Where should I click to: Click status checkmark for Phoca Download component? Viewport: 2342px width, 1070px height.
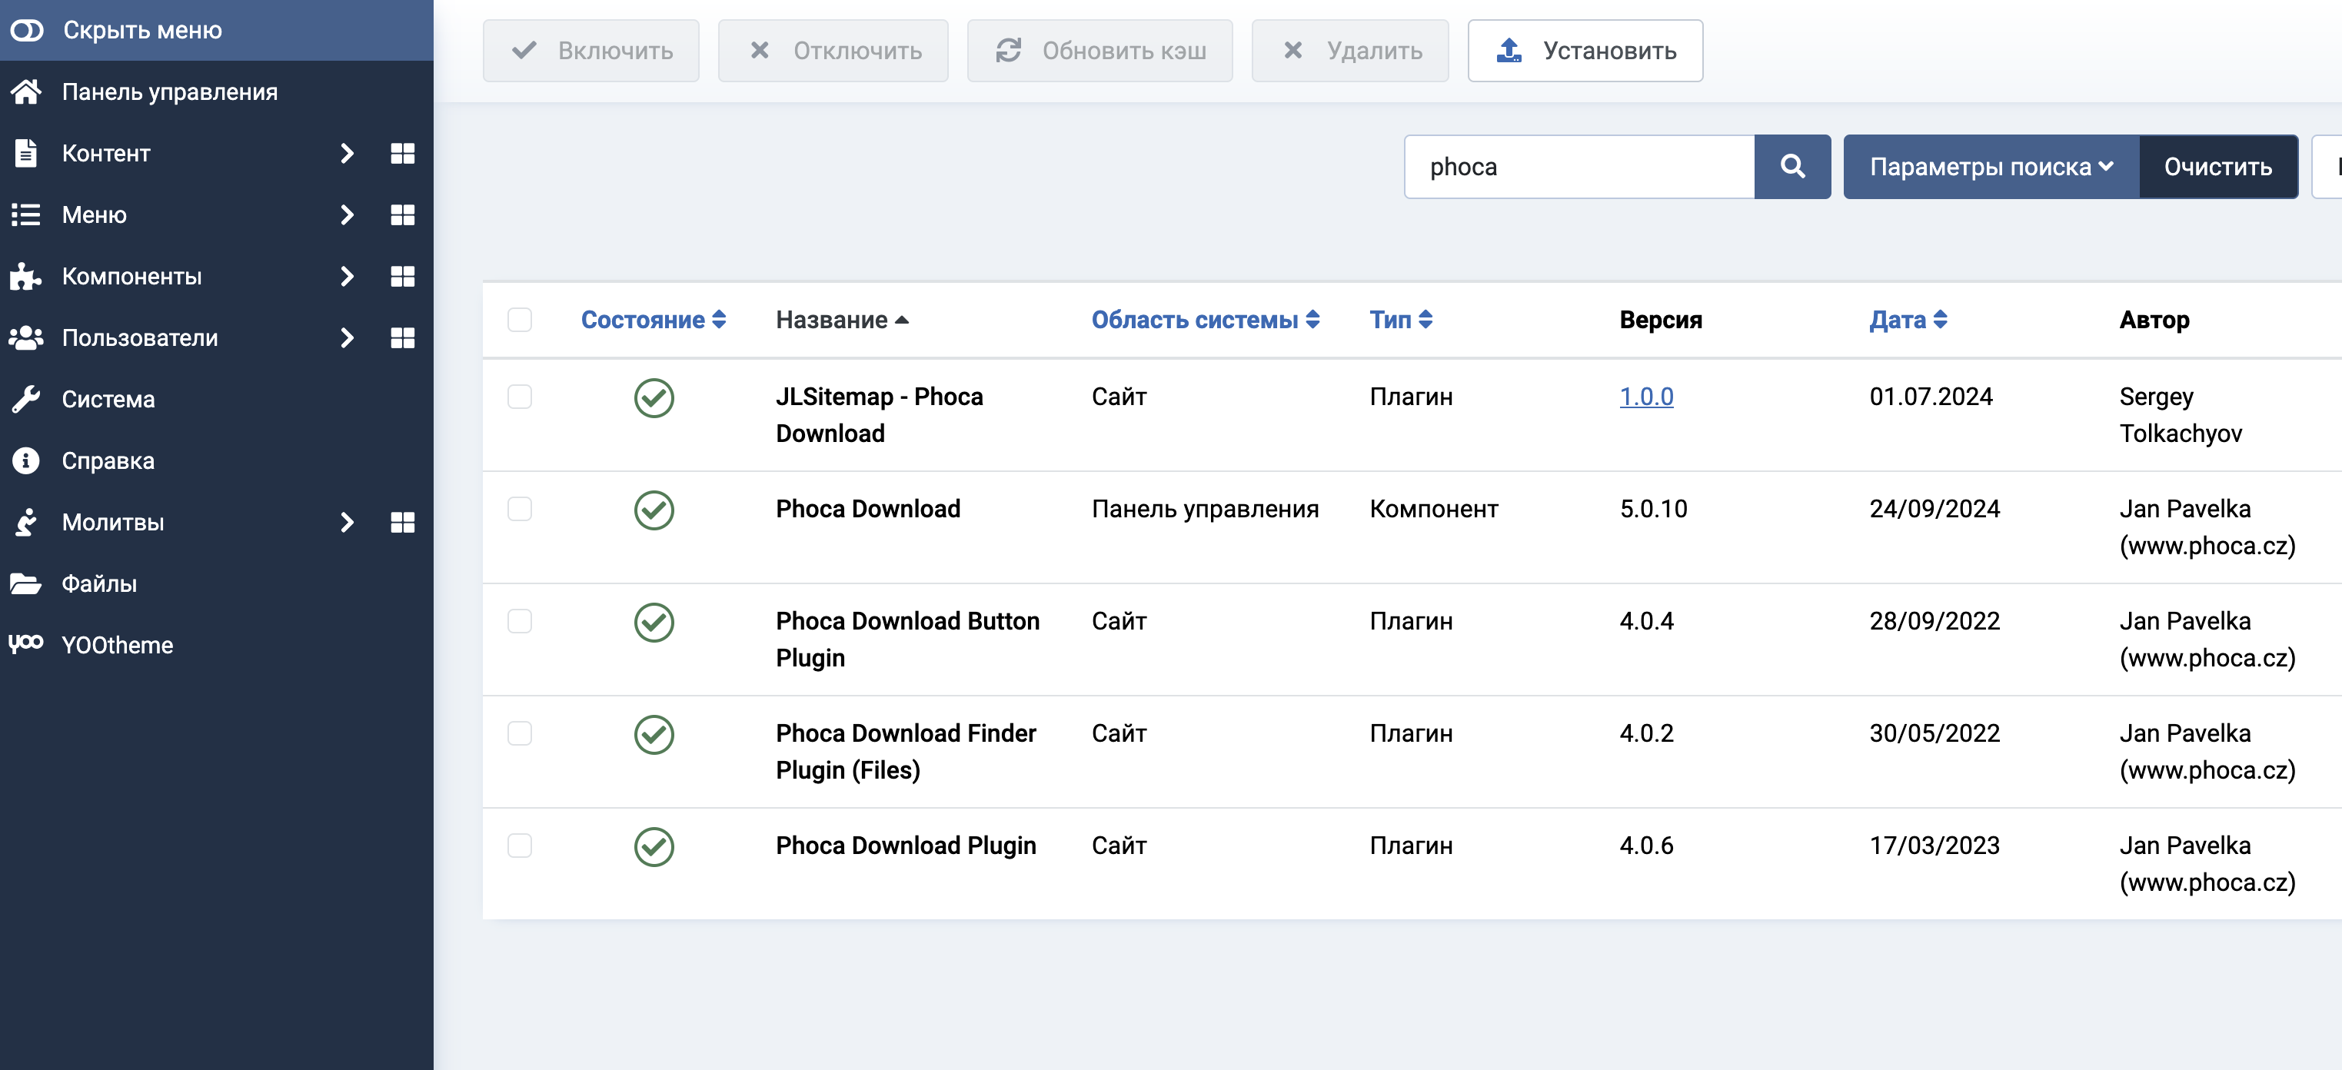(x=654, y=510)
